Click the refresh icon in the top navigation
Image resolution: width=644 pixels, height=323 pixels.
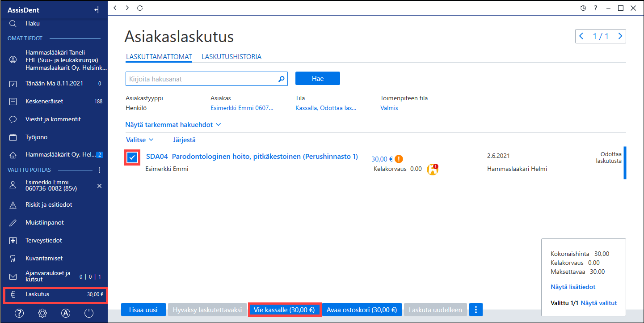click(x=140, y=8)
